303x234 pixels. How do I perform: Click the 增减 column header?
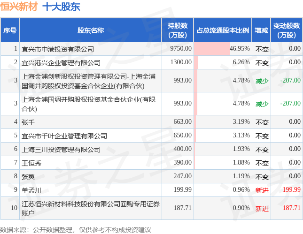(261, 30)
